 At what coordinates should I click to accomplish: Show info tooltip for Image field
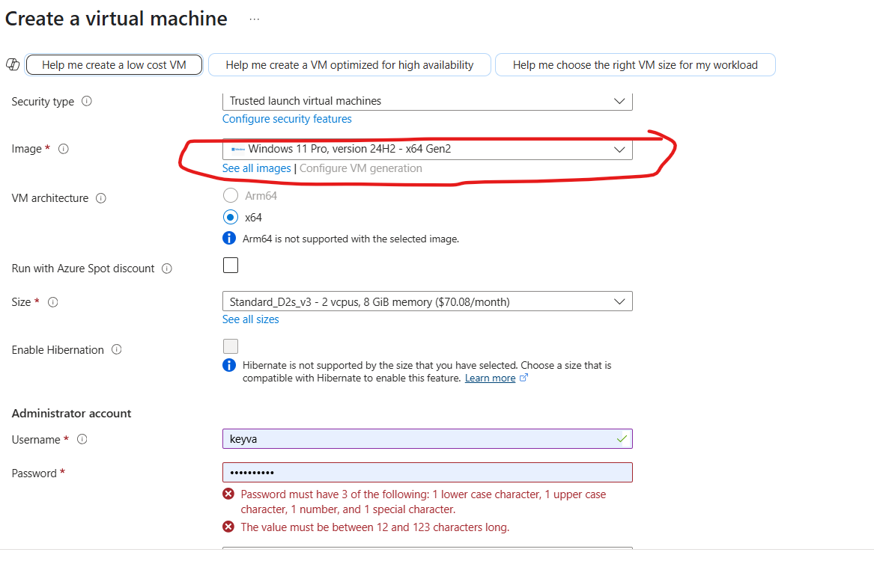click(64, 149)
